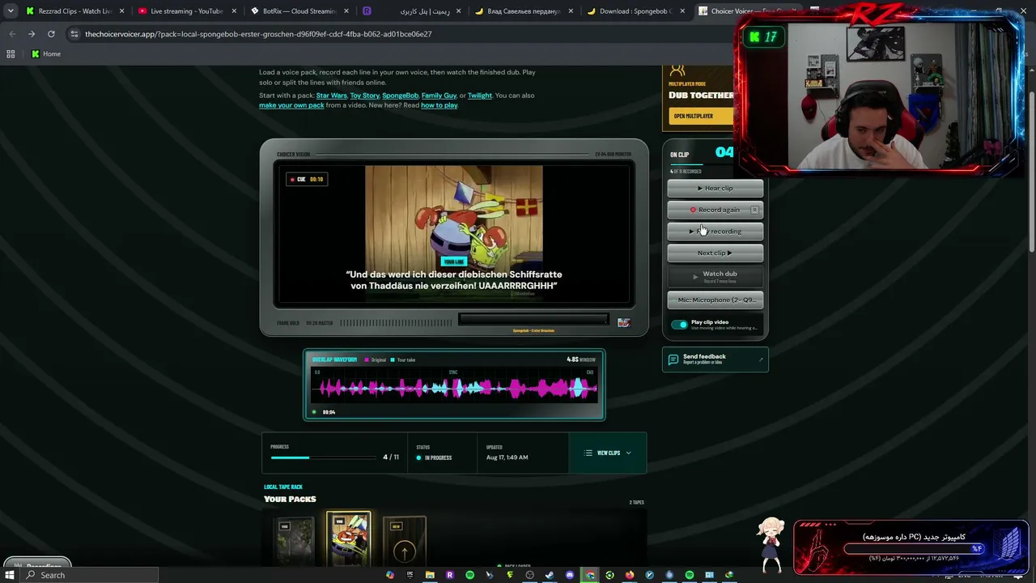Open the Family Guy pack link

coord(439,96)
